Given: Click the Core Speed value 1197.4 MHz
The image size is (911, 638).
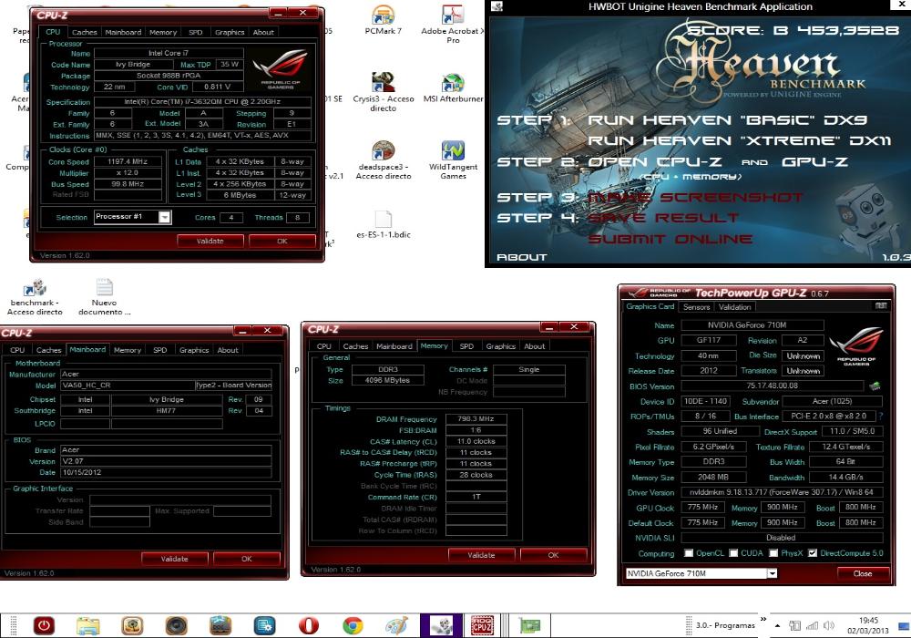Looking at the screenshot, I should click(x=128, y=161).
